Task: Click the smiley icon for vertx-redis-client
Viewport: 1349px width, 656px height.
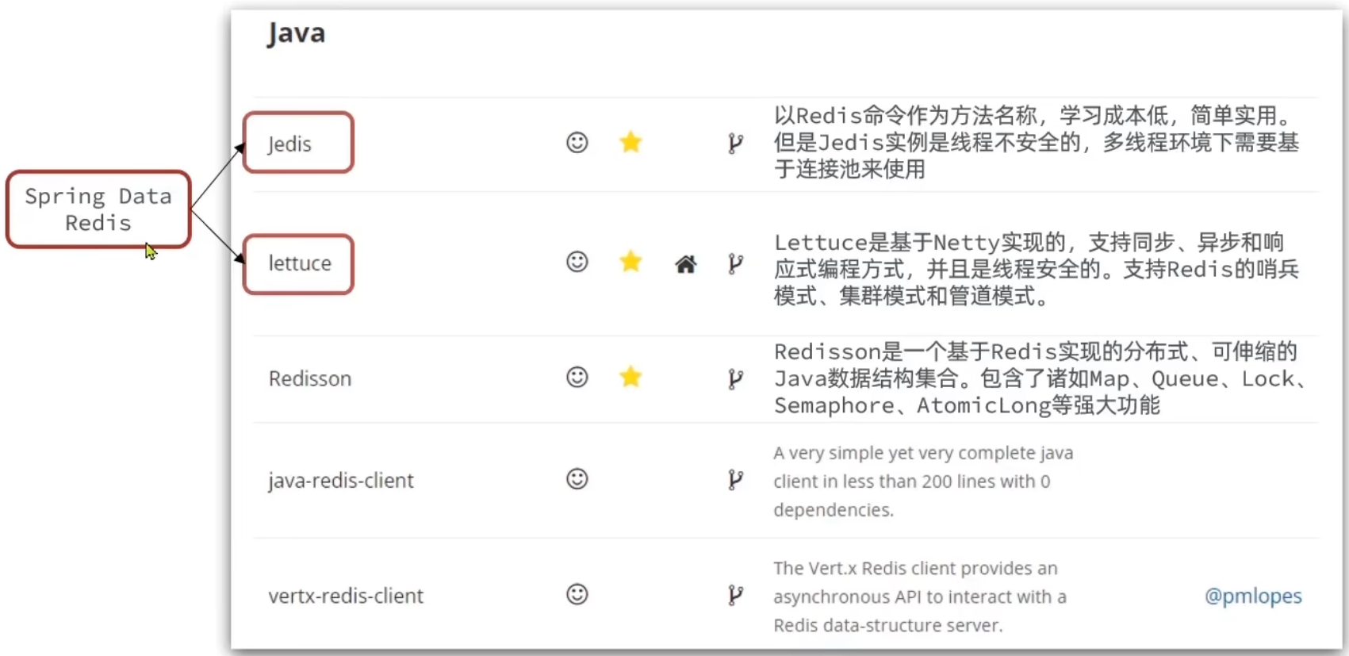Action: tap(577, 594)
